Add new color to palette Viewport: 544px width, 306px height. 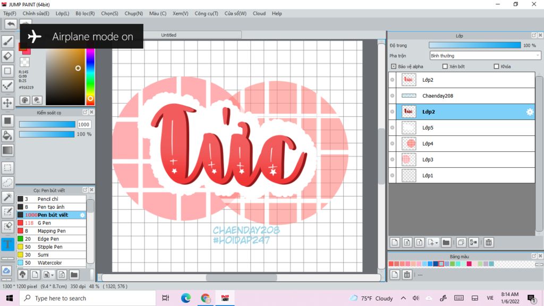[395, 275]
